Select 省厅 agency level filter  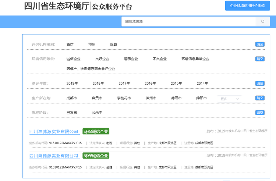(x=70, y=44)
